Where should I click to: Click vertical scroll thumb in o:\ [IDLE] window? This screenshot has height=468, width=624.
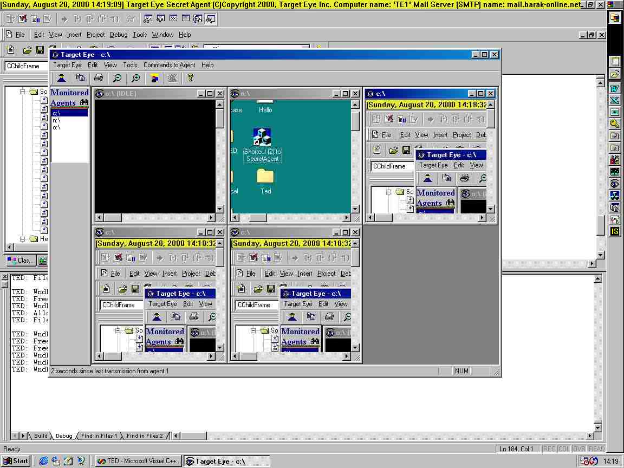click(219, 118)
